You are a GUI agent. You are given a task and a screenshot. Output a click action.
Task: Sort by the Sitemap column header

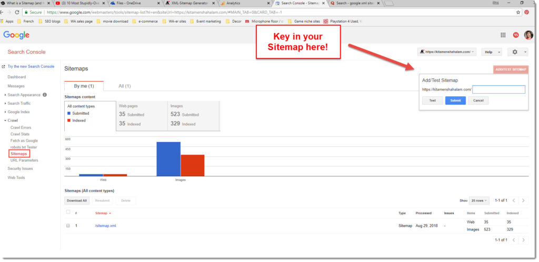coord(103,213)
